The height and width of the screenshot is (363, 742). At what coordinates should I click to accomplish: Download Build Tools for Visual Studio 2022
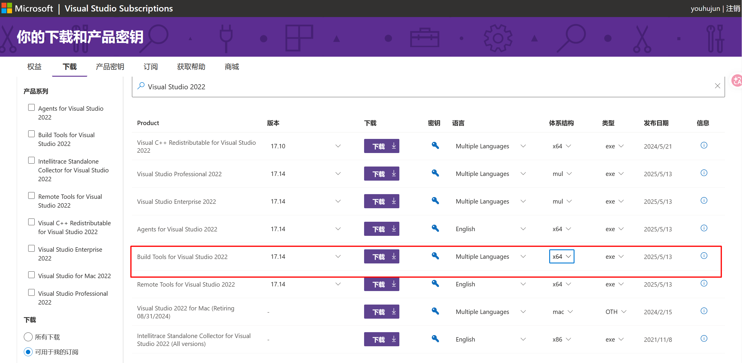(x=381, y=256)
